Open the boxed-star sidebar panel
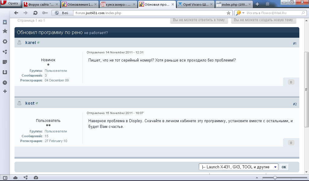309x181 pixels. coord(5,22)
